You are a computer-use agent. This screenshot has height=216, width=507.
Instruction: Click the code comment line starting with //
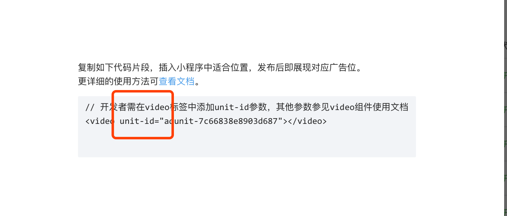(x=247, y=108)
